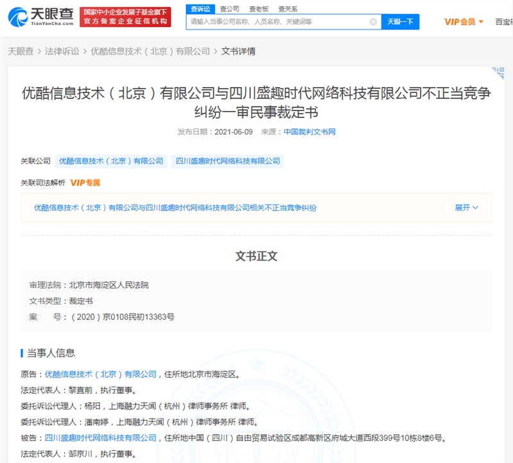Click document type 裁定书 text
Screen dimensions: 513x463
tap(81, 301)
